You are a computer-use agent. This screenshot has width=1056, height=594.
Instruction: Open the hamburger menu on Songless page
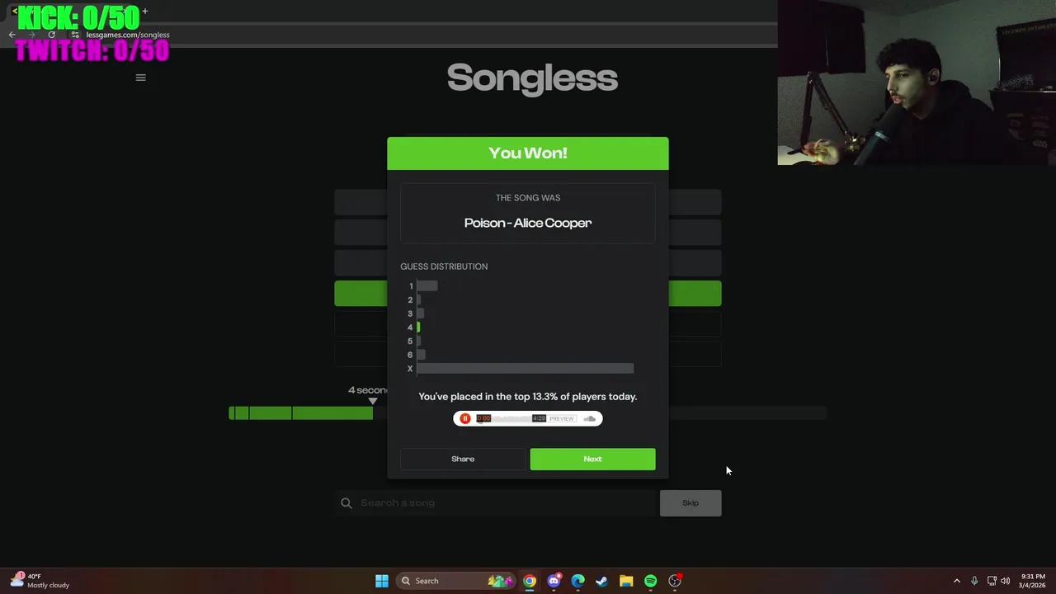(140, 78)
